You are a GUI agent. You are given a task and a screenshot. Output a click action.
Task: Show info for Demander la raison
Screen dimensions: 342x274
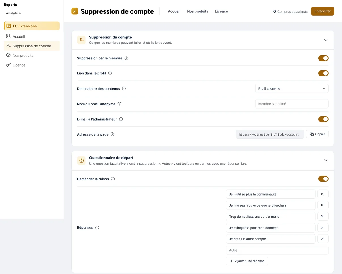113,179
